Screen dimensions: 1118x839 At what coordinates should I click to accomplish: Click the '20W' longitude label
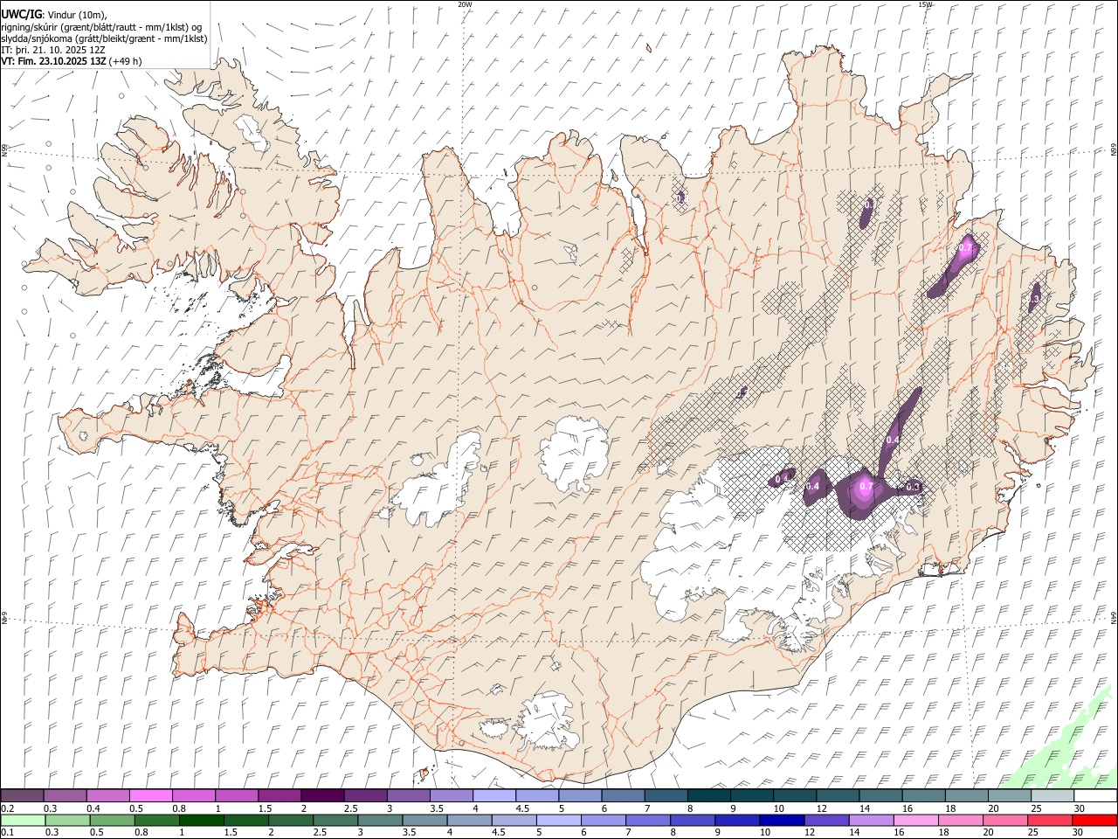465,4
